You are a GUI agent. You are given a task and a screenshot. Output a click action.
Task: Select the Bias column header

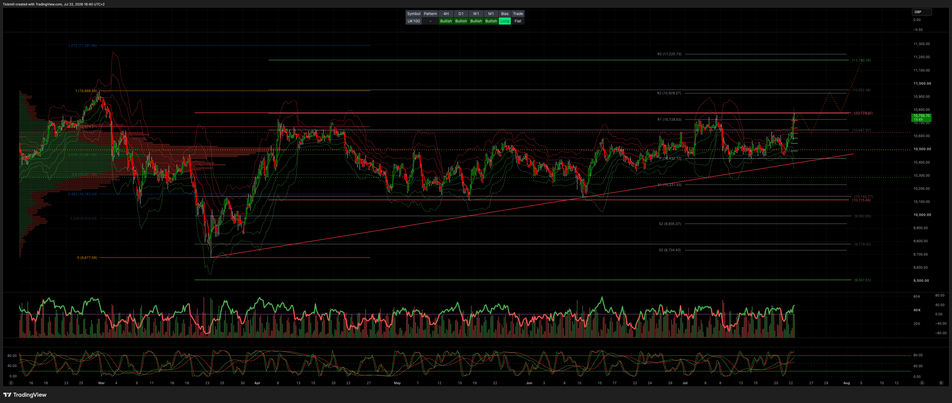(x=505, y=14)
